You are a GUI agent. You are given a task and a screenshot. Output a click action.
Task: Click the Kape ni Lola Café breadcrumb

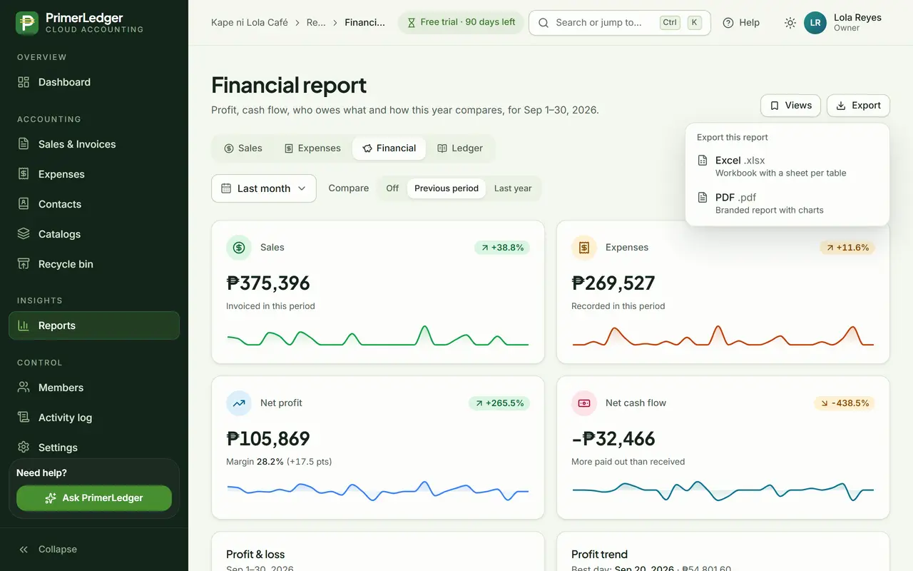click(250, 22)
